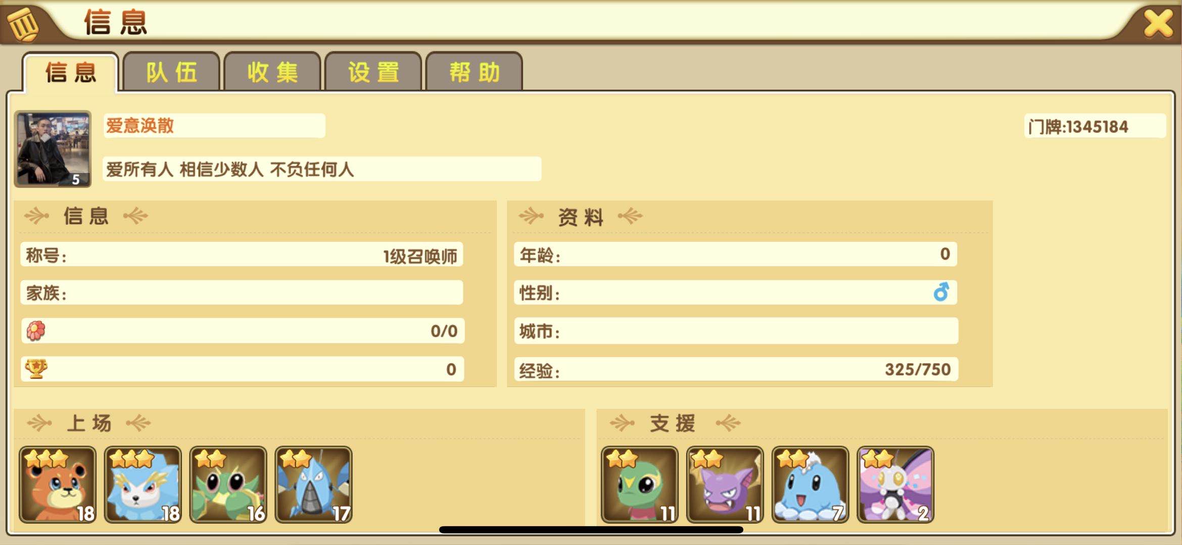The height and width of the screenshot is (545, 1182).
Task: Click the player avatar photo
Action: [x=53, y=149]
